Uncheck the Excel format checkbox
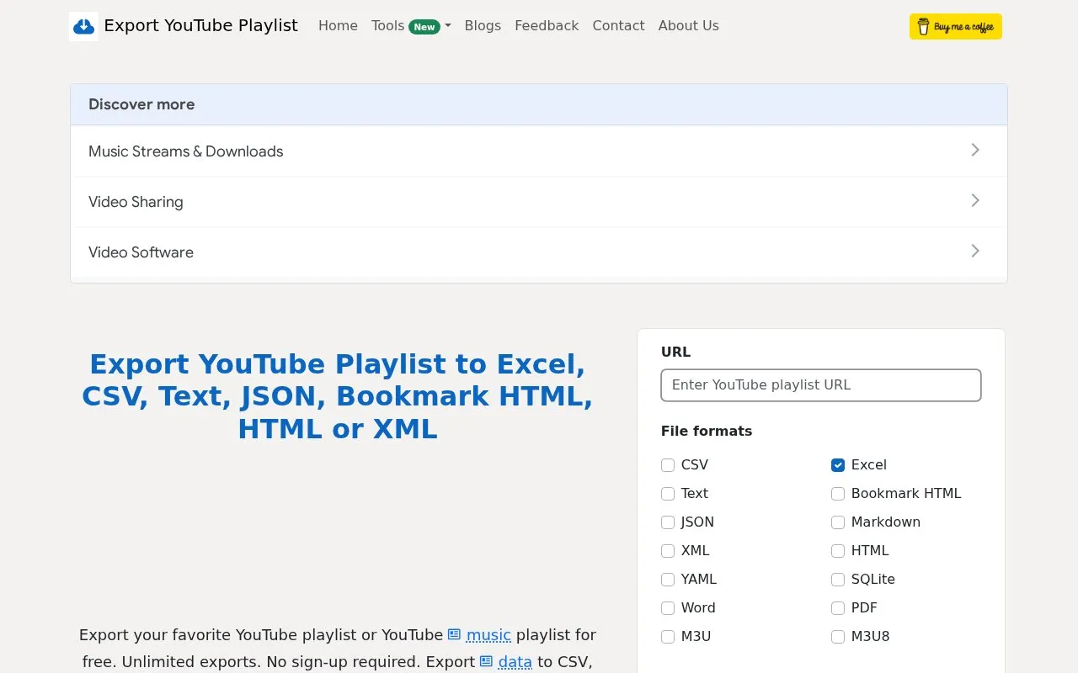The height and width of the screenshot is (673, 1078). coord(838,465)
